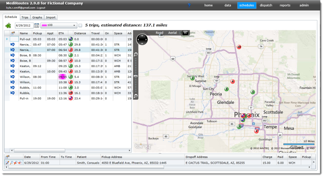Switch map to Aerial view
The width and height of the screenshot is (324, 177).
tap(173, 32)
